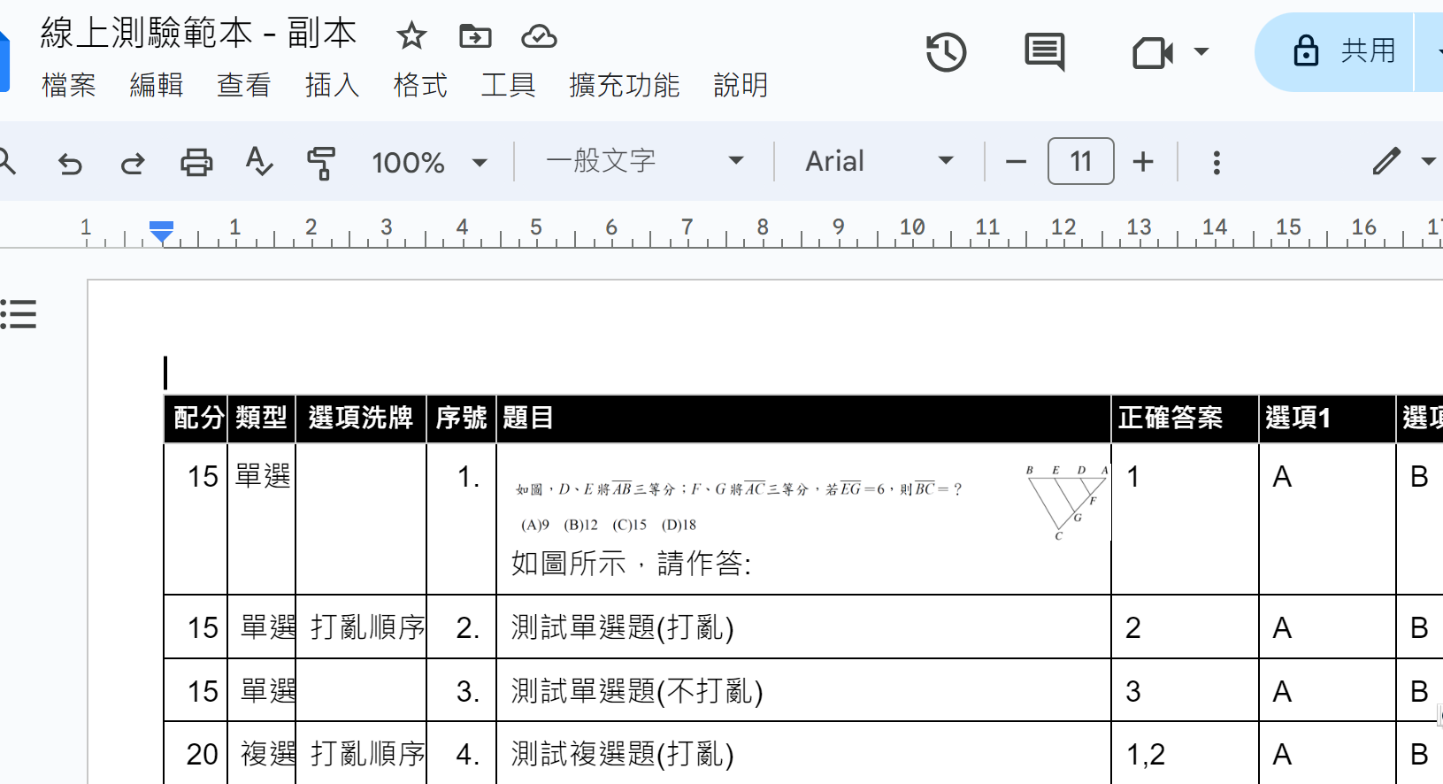Expand the 100% zoom dropdown
This screenshot has width=1443, height=784.
[429, 163]
